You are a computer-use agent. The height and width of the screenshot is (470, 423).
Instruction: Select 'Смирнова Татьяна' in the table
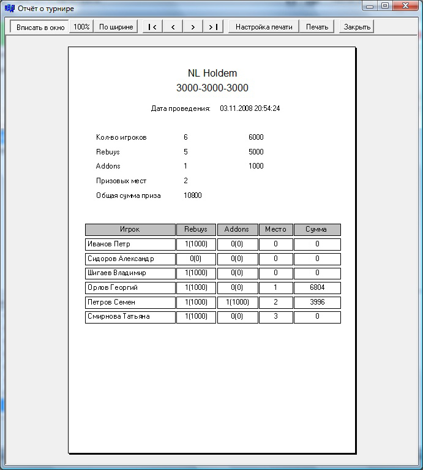coord(130,317)
